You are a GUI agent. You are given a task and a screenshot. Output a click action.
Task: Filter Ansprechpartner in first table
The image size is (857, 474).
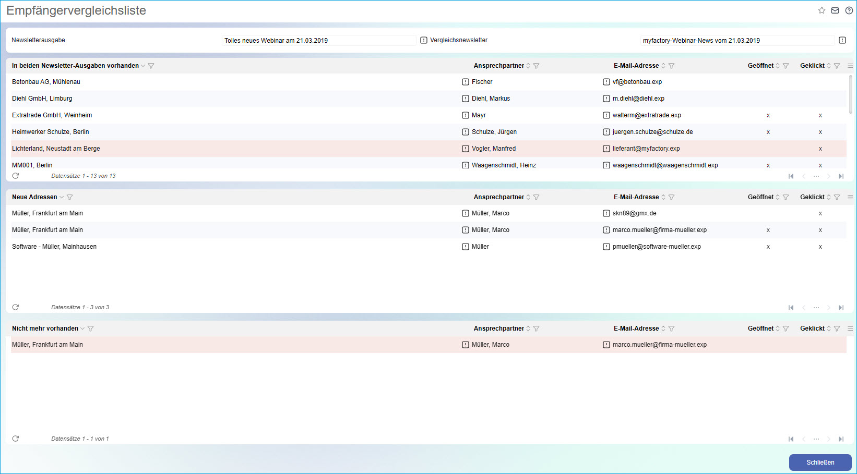tap(537, 66)
